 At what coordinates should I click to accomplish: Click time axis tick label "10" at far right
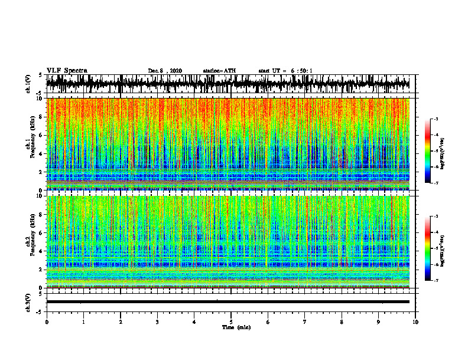415,322
